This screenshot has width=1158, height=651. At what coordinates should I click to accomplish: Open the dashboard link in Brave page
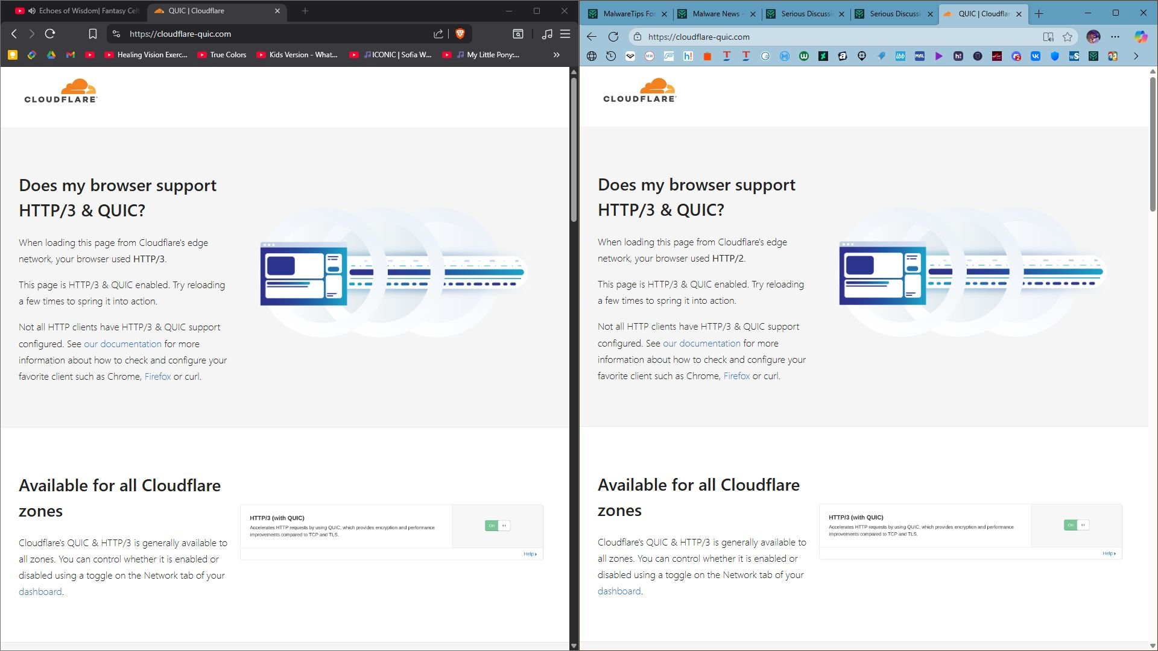coord(40,592)
